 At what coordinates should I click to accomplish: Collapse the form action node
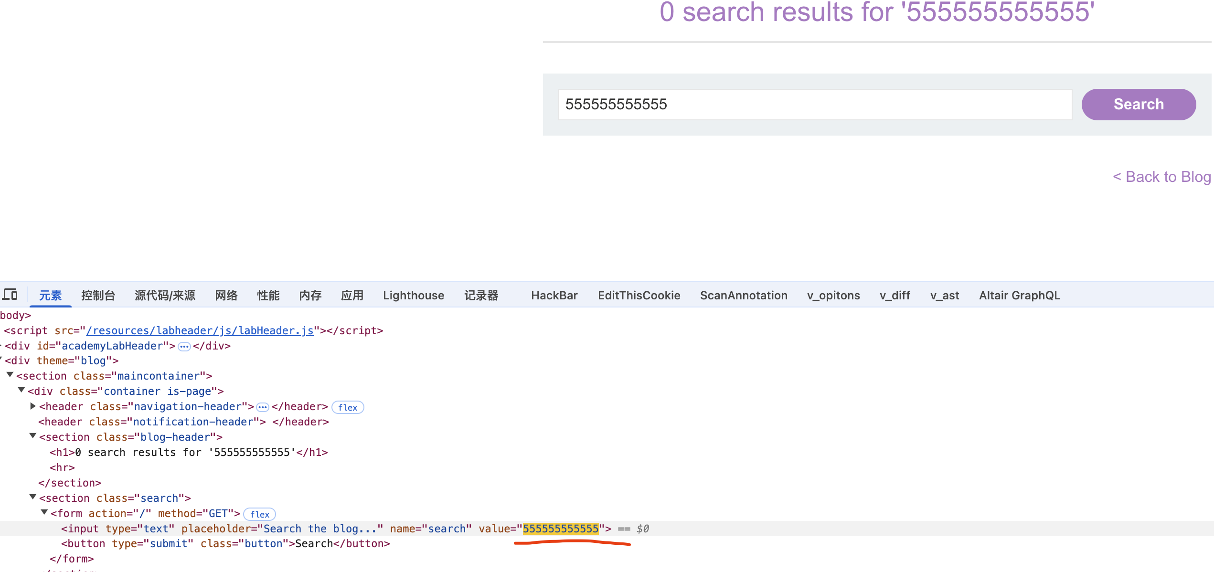44,512
